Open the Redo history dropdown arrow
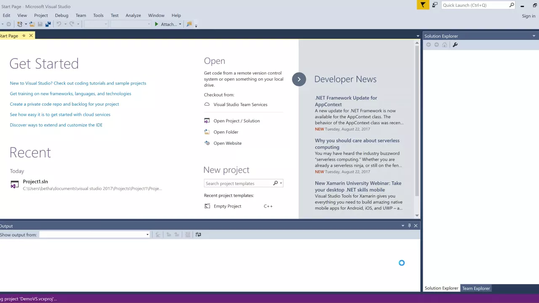Image resolution: width=539 pixels, height=303 pixels. [x=78, y=24]
